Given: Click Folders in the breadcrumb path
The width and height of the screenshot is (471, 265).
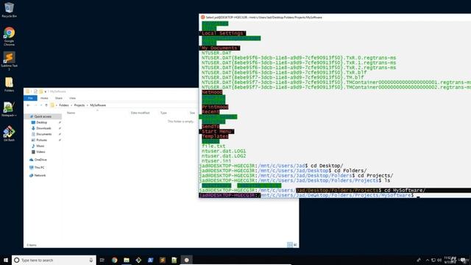Looking at the screenshot, I should pos(64,105).
